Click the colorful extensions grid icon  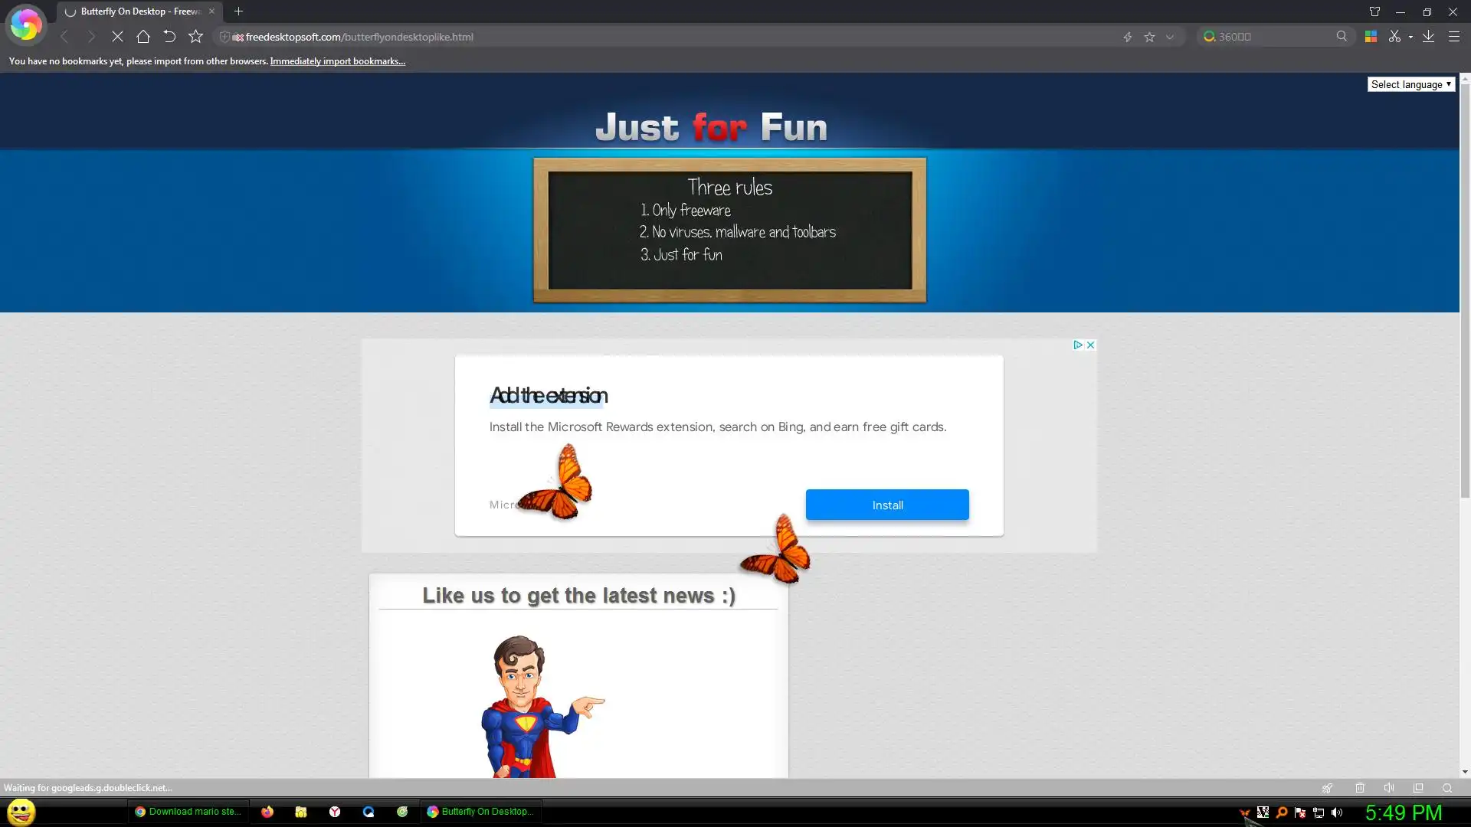(x=1371, y=37)
